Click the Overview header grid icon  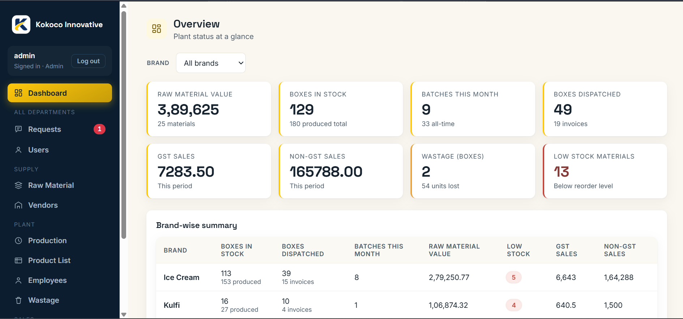pos(156,29)
